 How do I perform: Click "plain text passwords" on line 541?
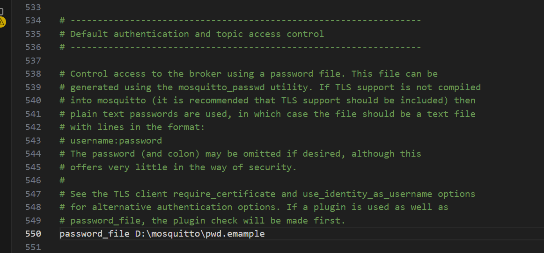coord(124,114)
